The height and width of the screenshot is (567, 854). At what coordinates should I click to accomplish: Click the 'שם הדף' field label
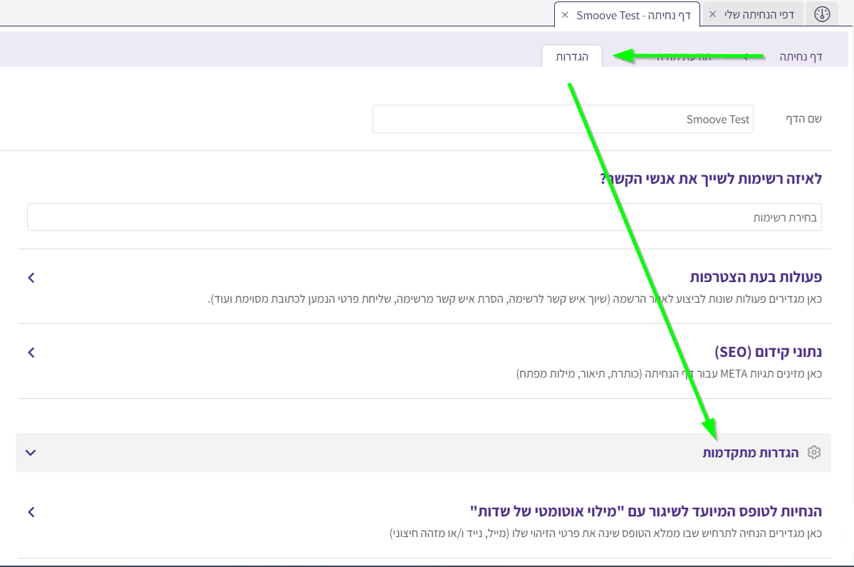coord(803,119)
